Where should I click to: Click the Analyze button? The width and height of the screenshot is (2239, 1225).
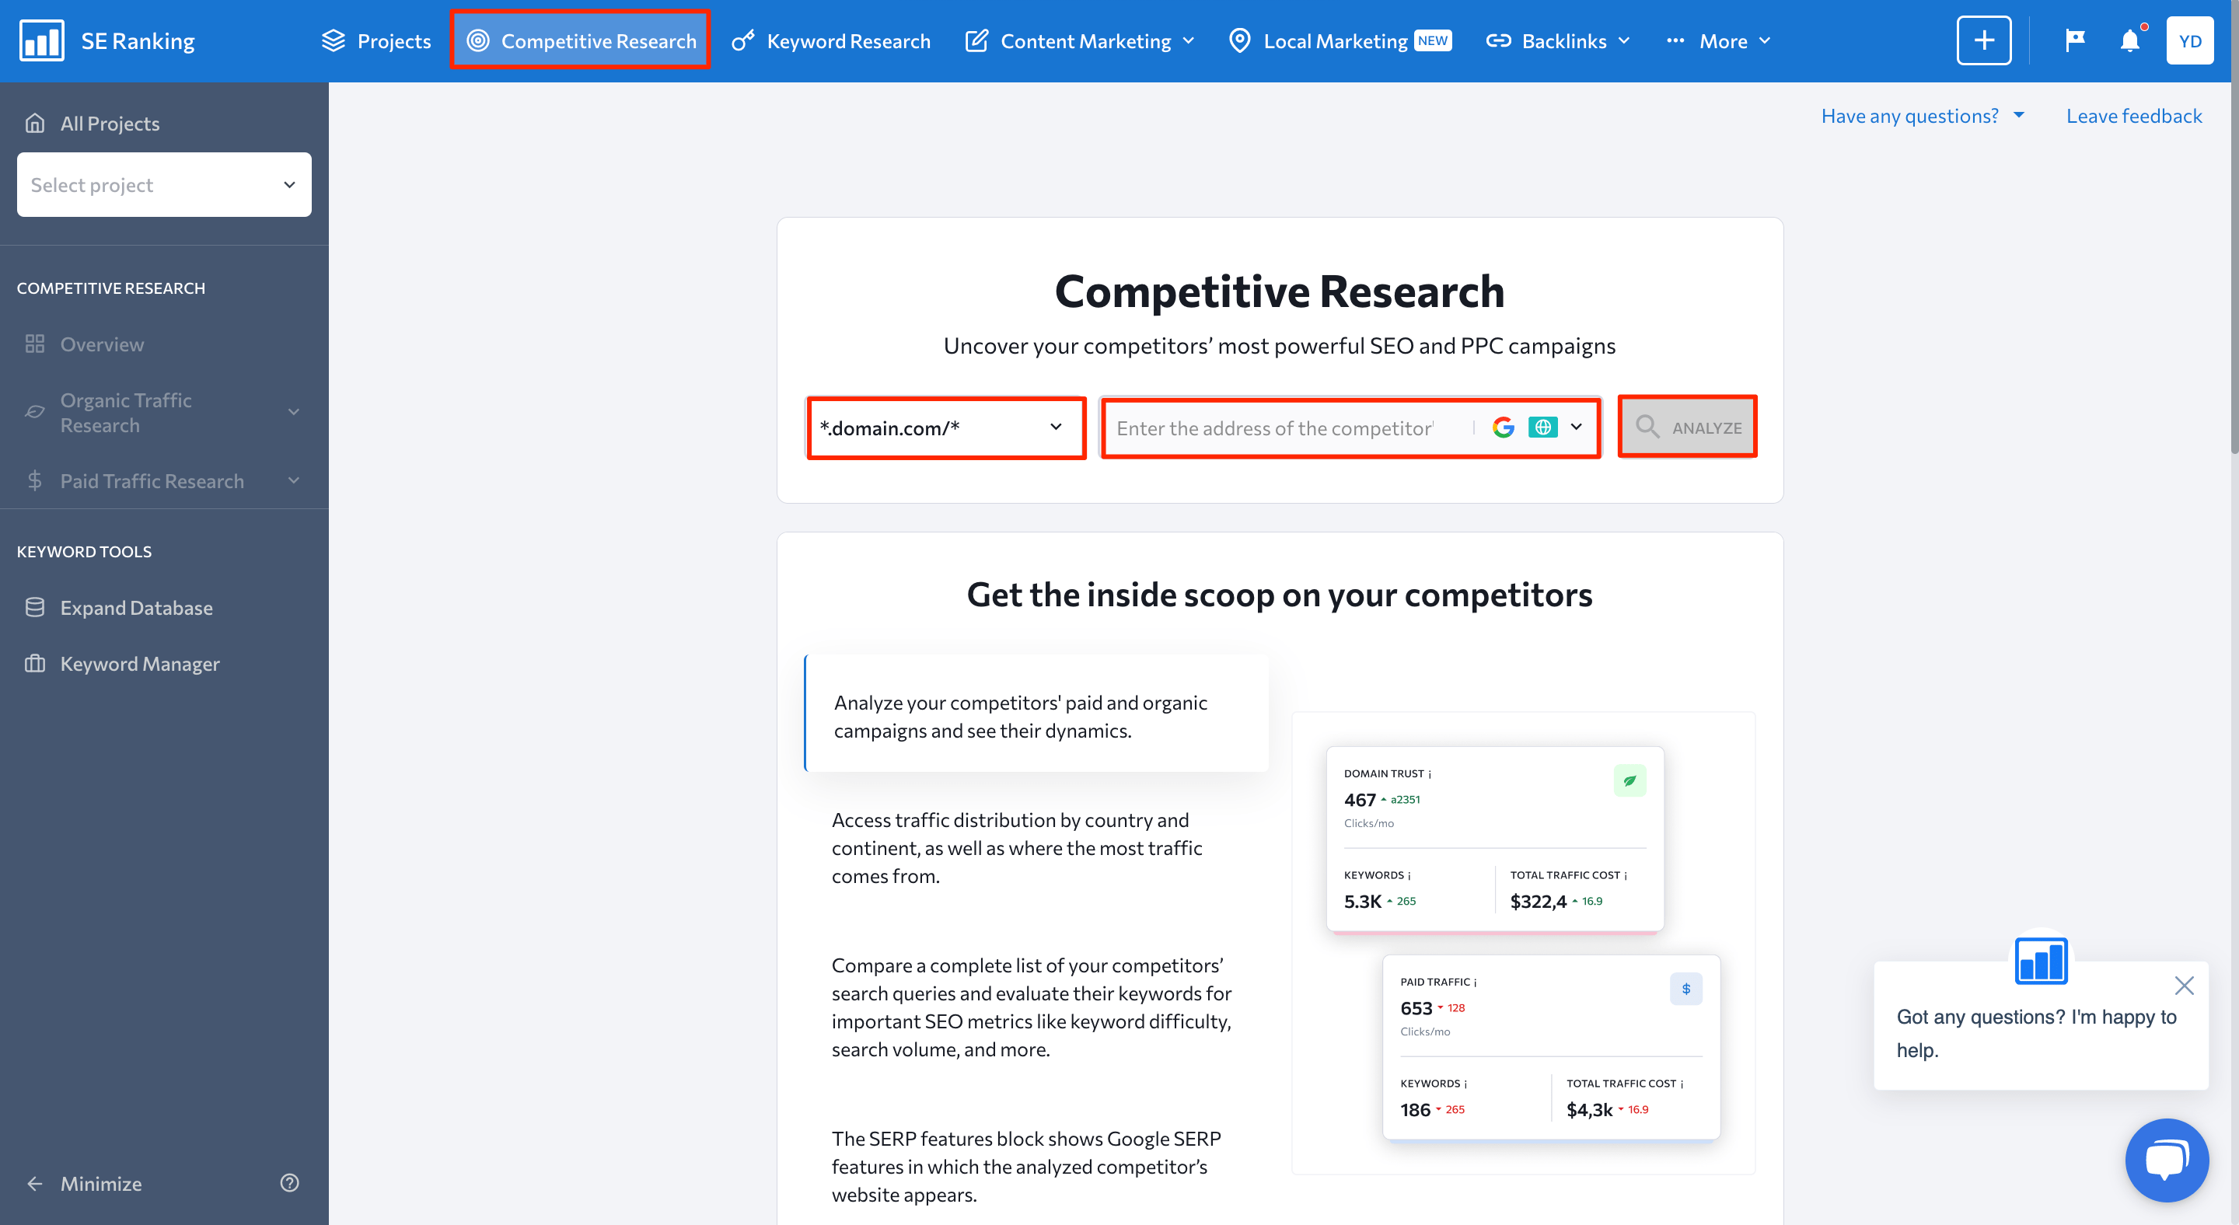pyautogui.click(x=1687, y=427)
